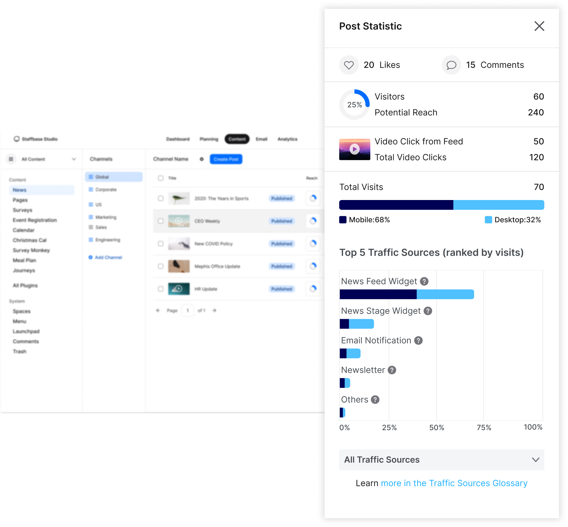Screen dimensions: 568x527
Task: Select the 2020: The Years in Sports checkbox
Action: (x=161, y=199)
